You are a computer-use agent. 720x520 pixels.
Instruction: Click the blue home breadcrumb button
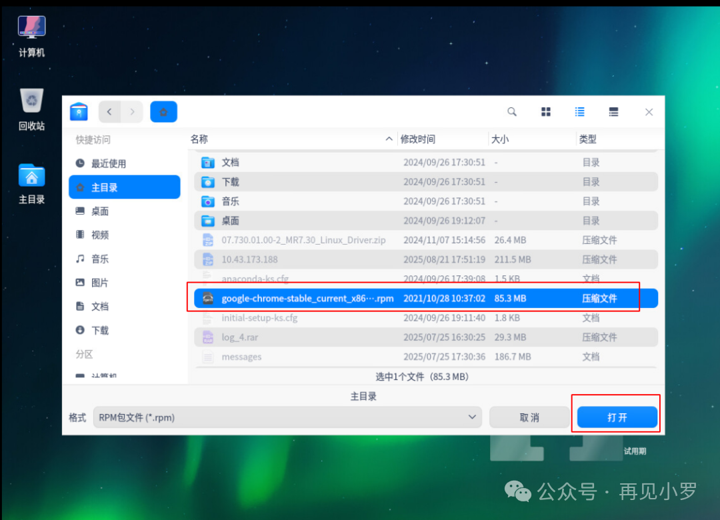tap(163, 111)
